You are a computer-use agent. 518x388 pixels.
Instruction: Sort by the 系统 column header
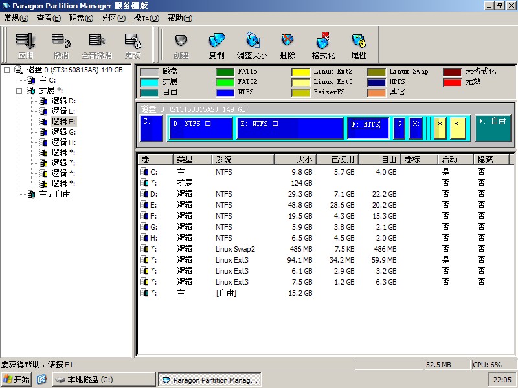[243, 160]
